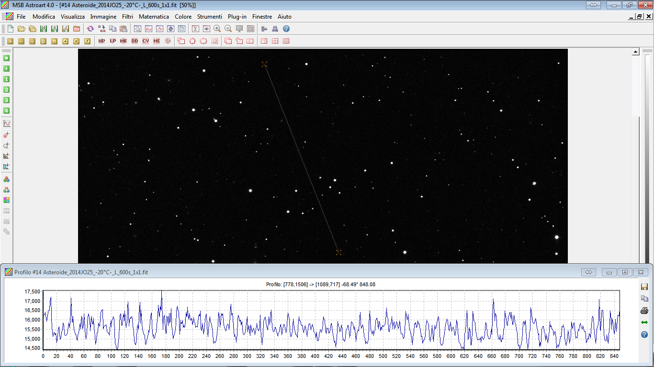
Task: Click the green stop square icon
Action: [x=7, y=58]
